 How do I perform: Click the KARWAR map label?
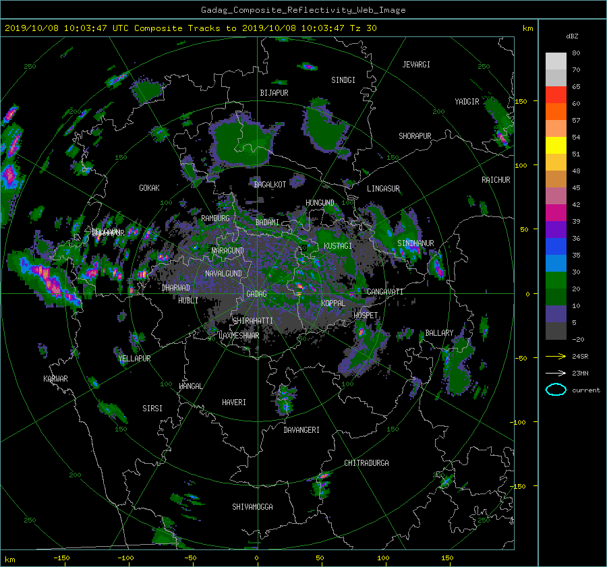tap(55, 379)
